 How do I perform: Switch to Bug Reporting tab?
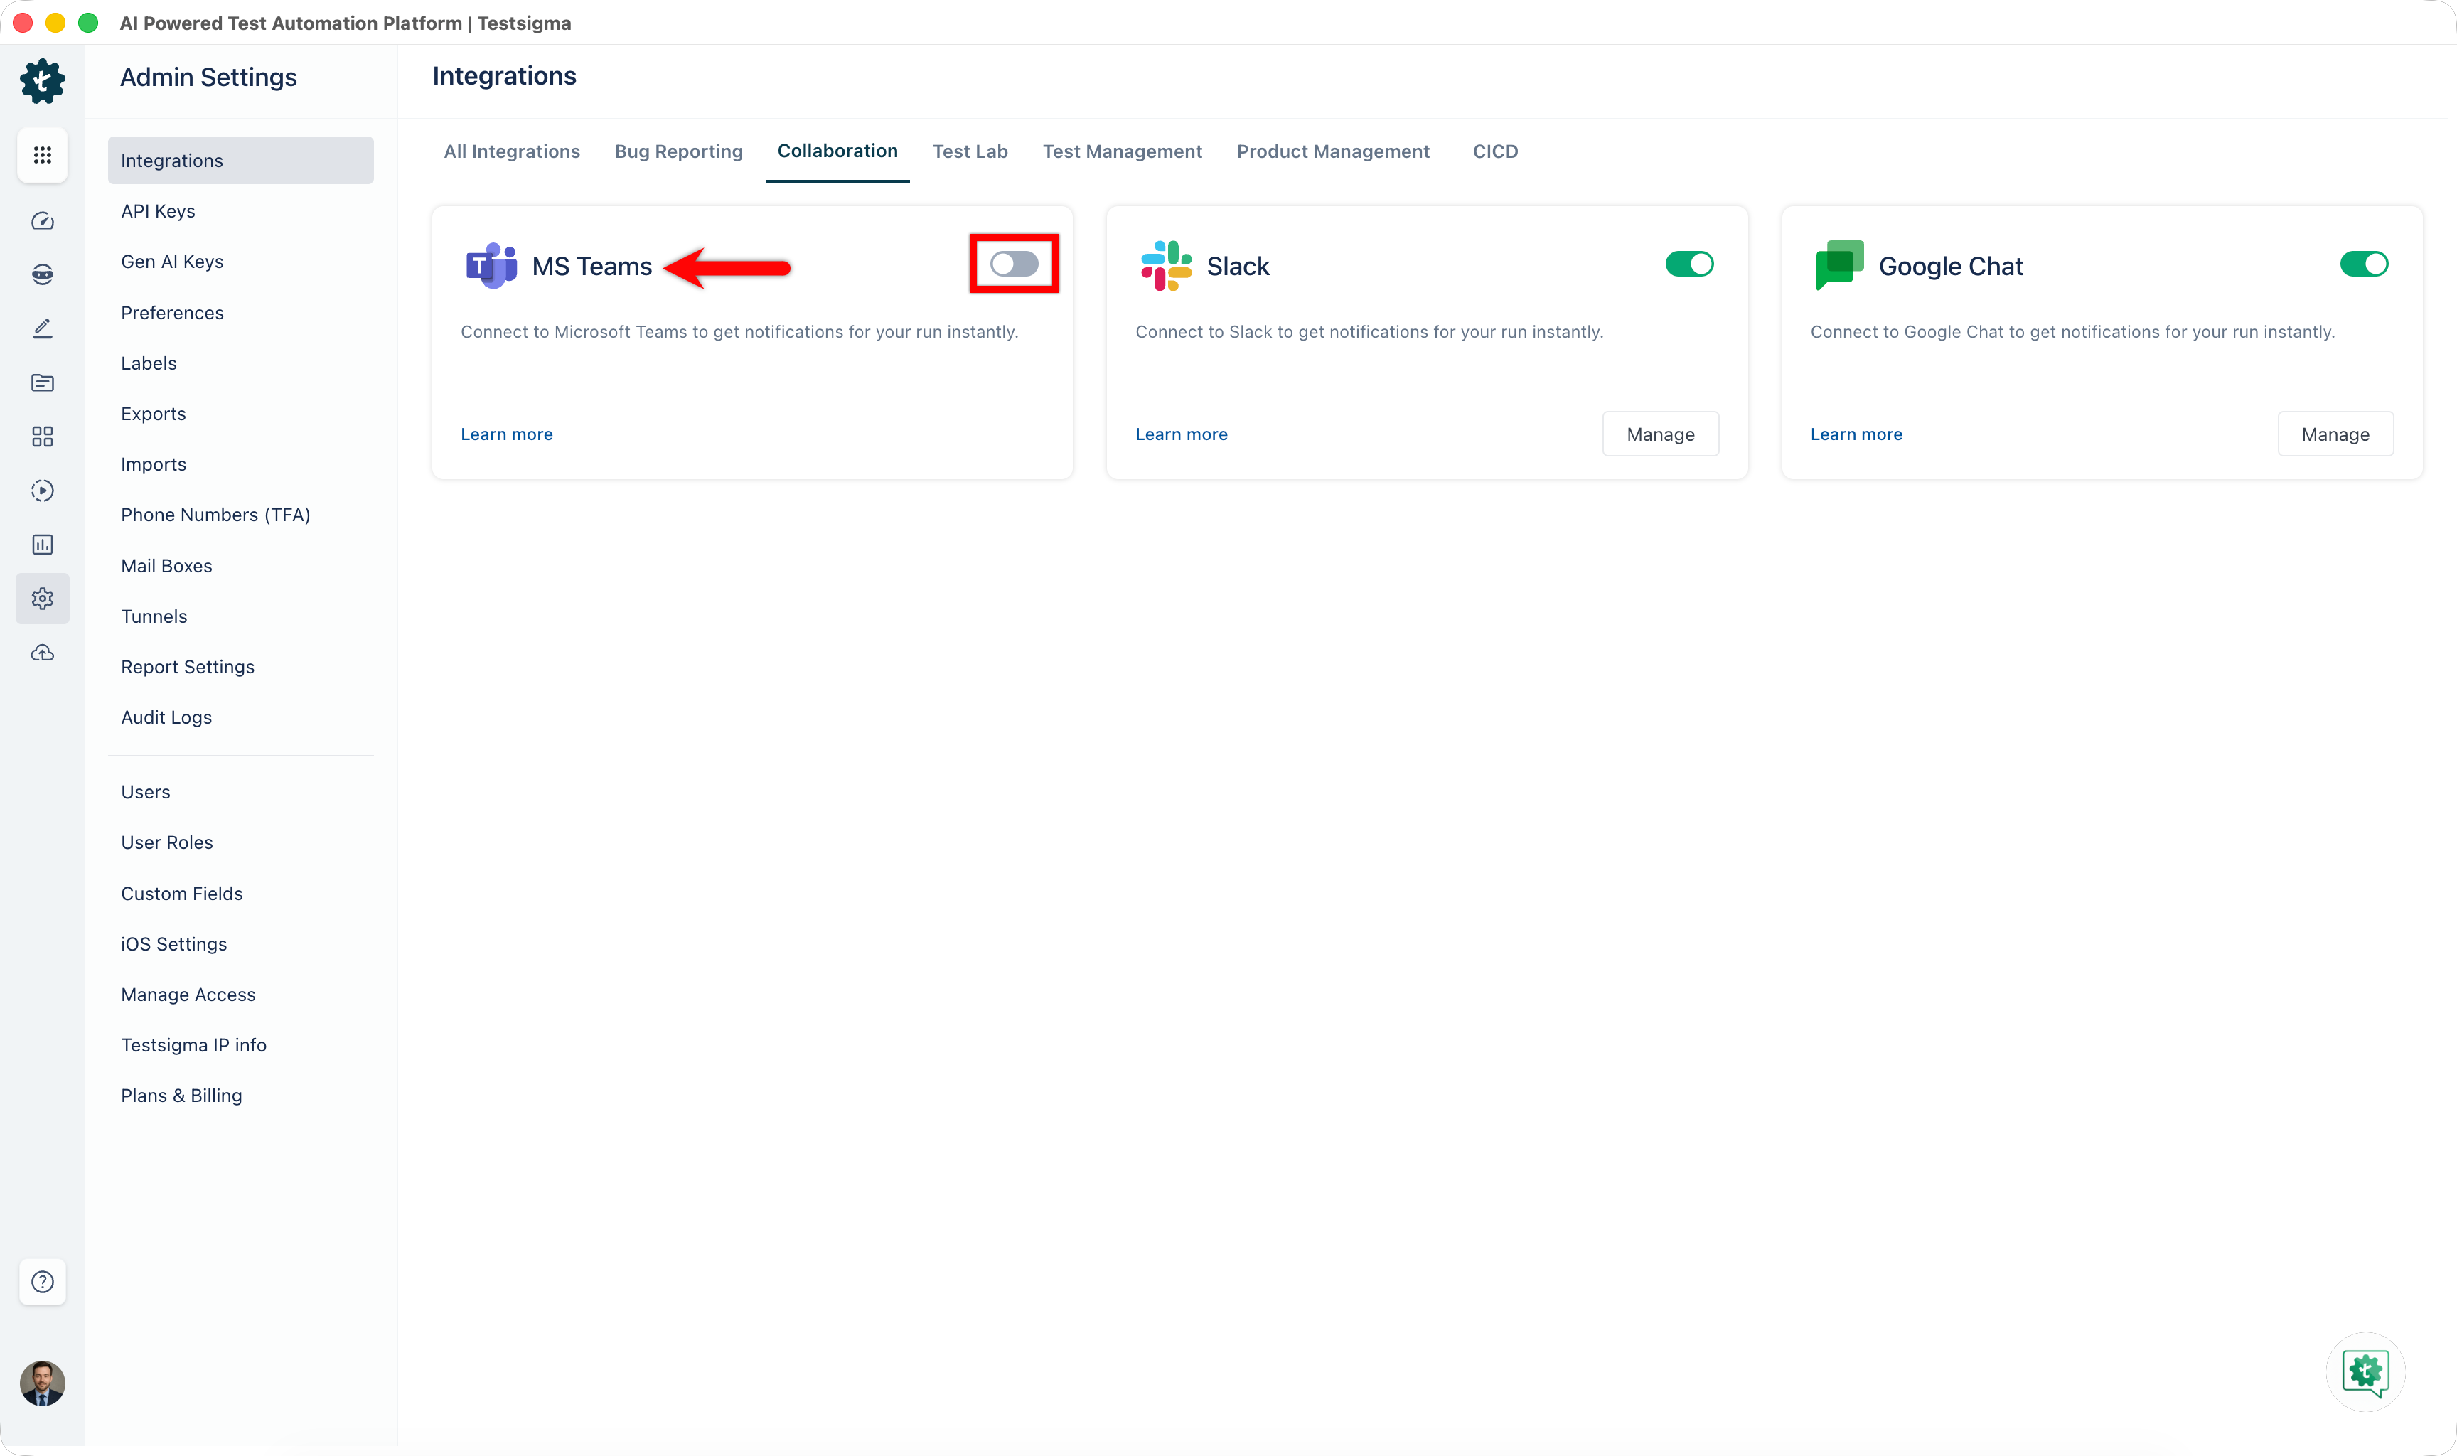(679, 151)
